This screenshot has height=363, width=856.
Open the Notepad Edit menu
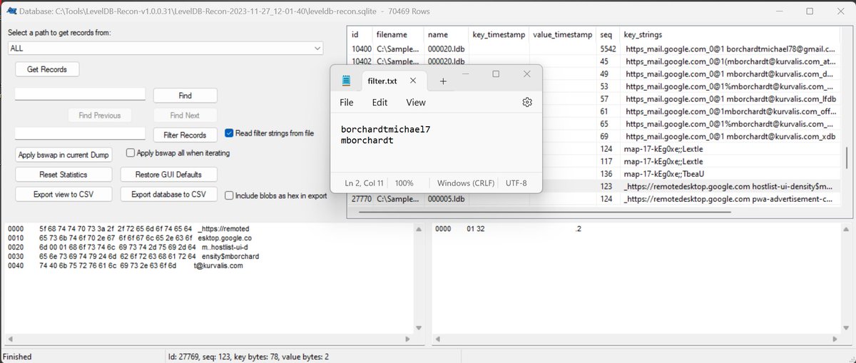[379, 102]
